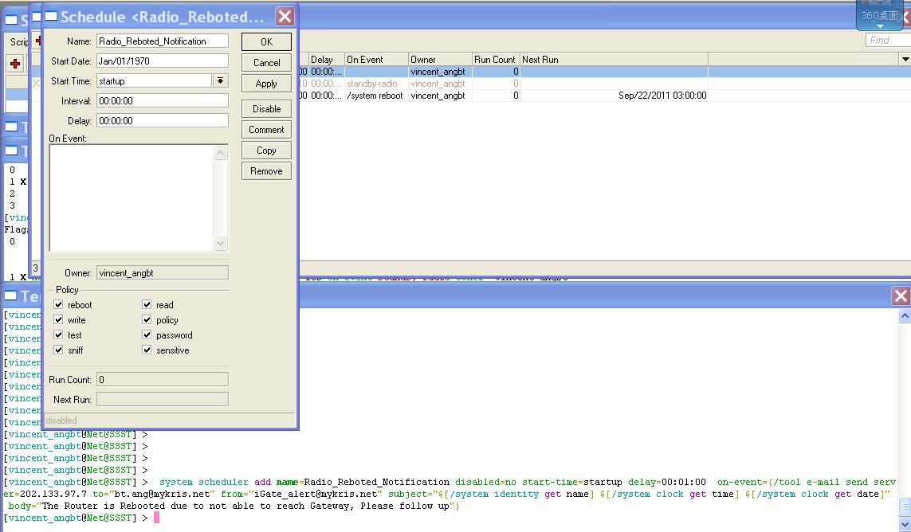Screen dimensions: 911x532
Task: Close the Schedule Radio_Reboted dialog
Action: 285,16
